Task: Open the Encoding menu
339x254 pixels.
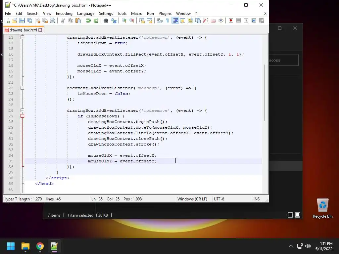Action: [x=64, y=13]
